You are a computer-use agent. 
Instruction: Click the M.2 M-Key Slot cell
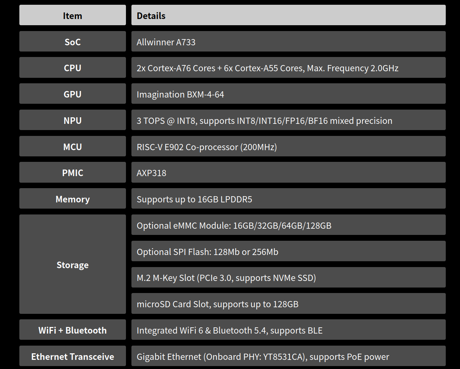click(226, 278)
